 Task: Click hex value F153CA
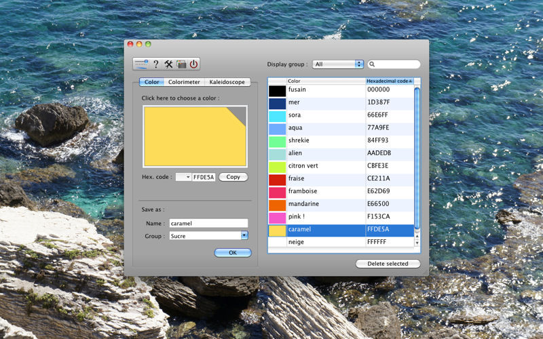(379, 216)
